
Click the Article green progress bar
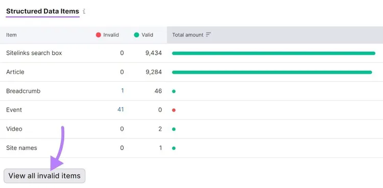coord(272,72)
